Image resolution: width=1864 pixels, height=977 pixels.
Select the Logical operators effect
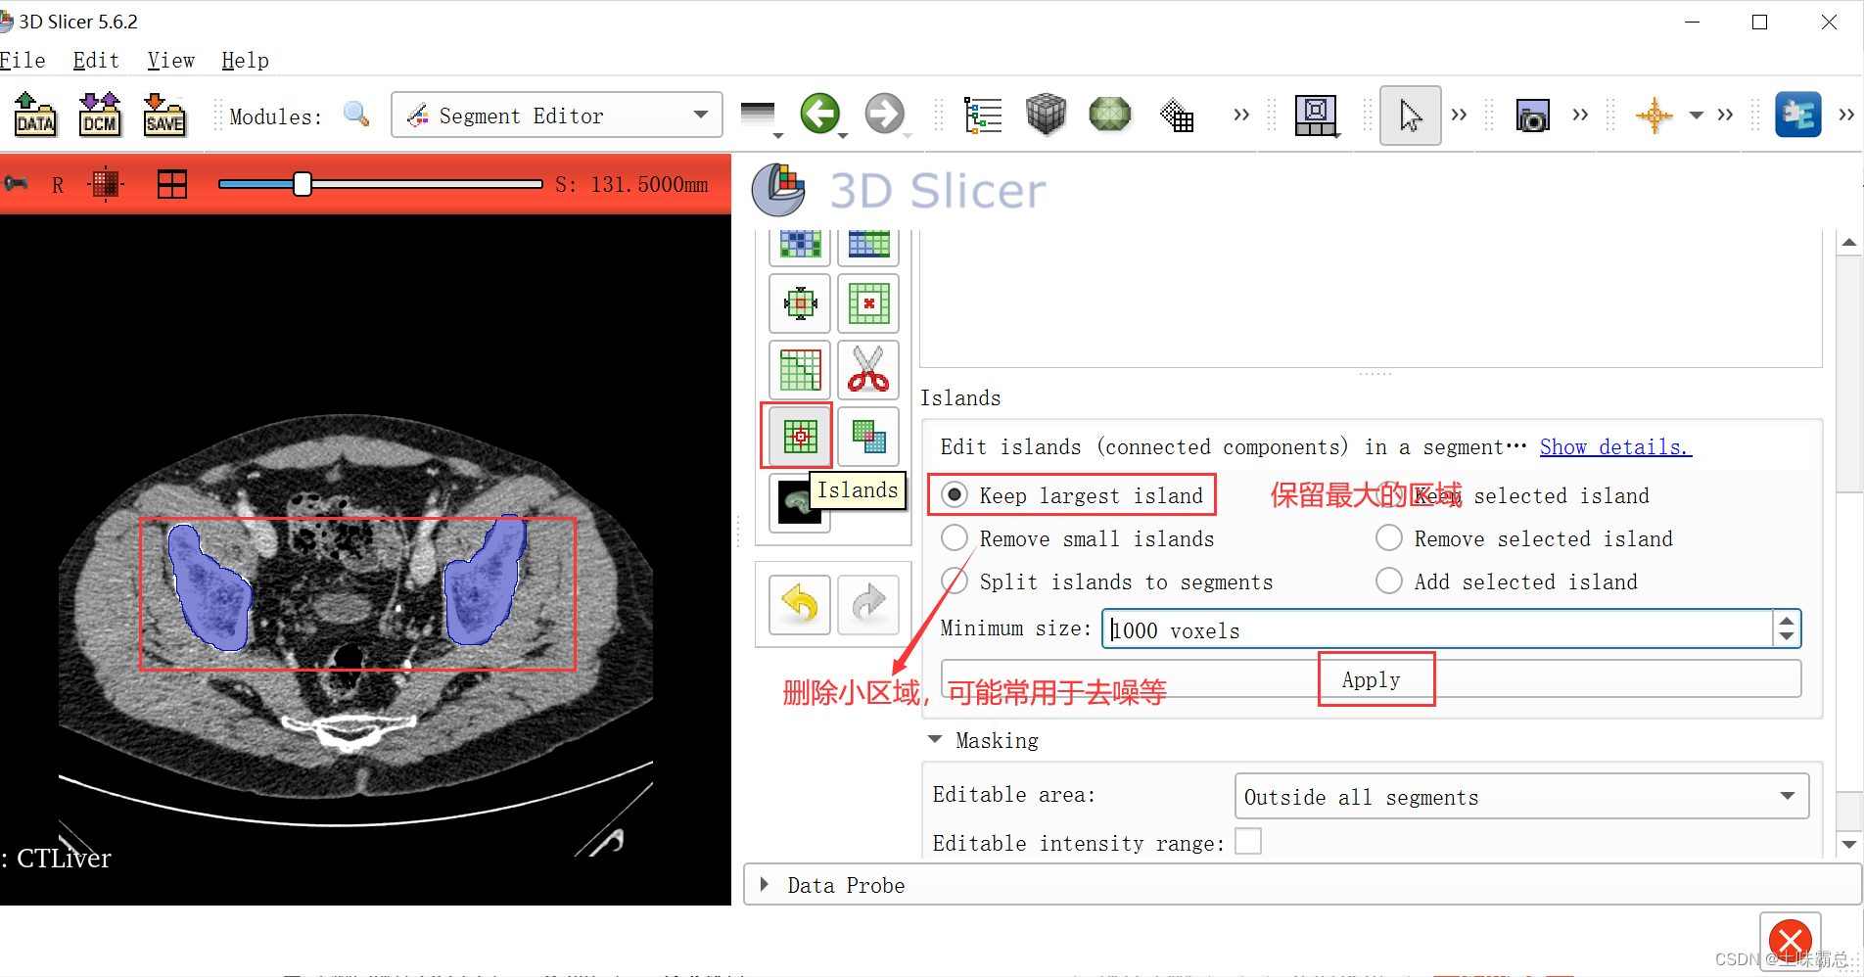click(x=868, y=437)
